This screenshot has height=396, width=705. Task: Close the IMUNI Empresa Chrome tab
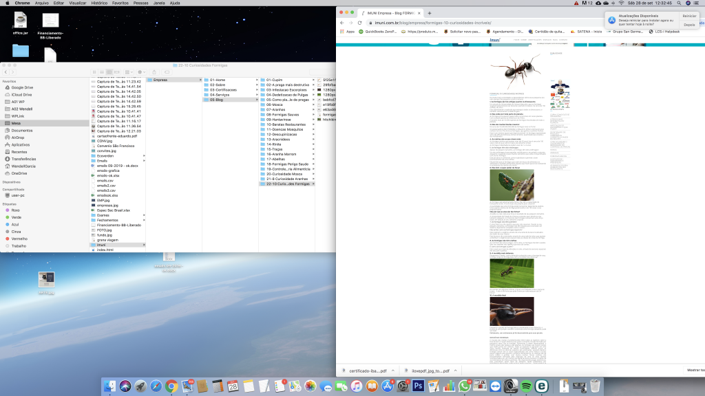click(x=419, y=13)
